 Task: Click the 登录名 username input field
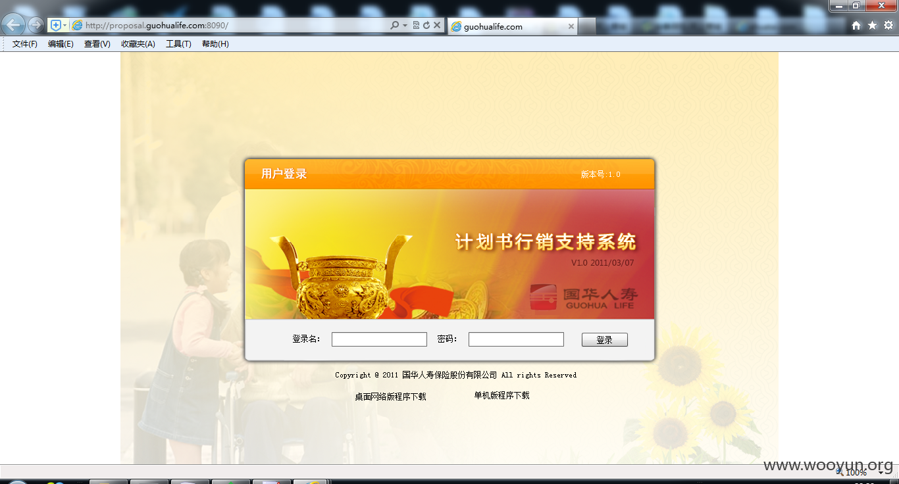(379, 339)
